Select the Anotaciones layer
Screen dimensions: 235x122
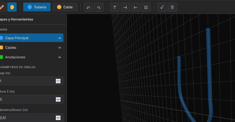pos(31,57)
